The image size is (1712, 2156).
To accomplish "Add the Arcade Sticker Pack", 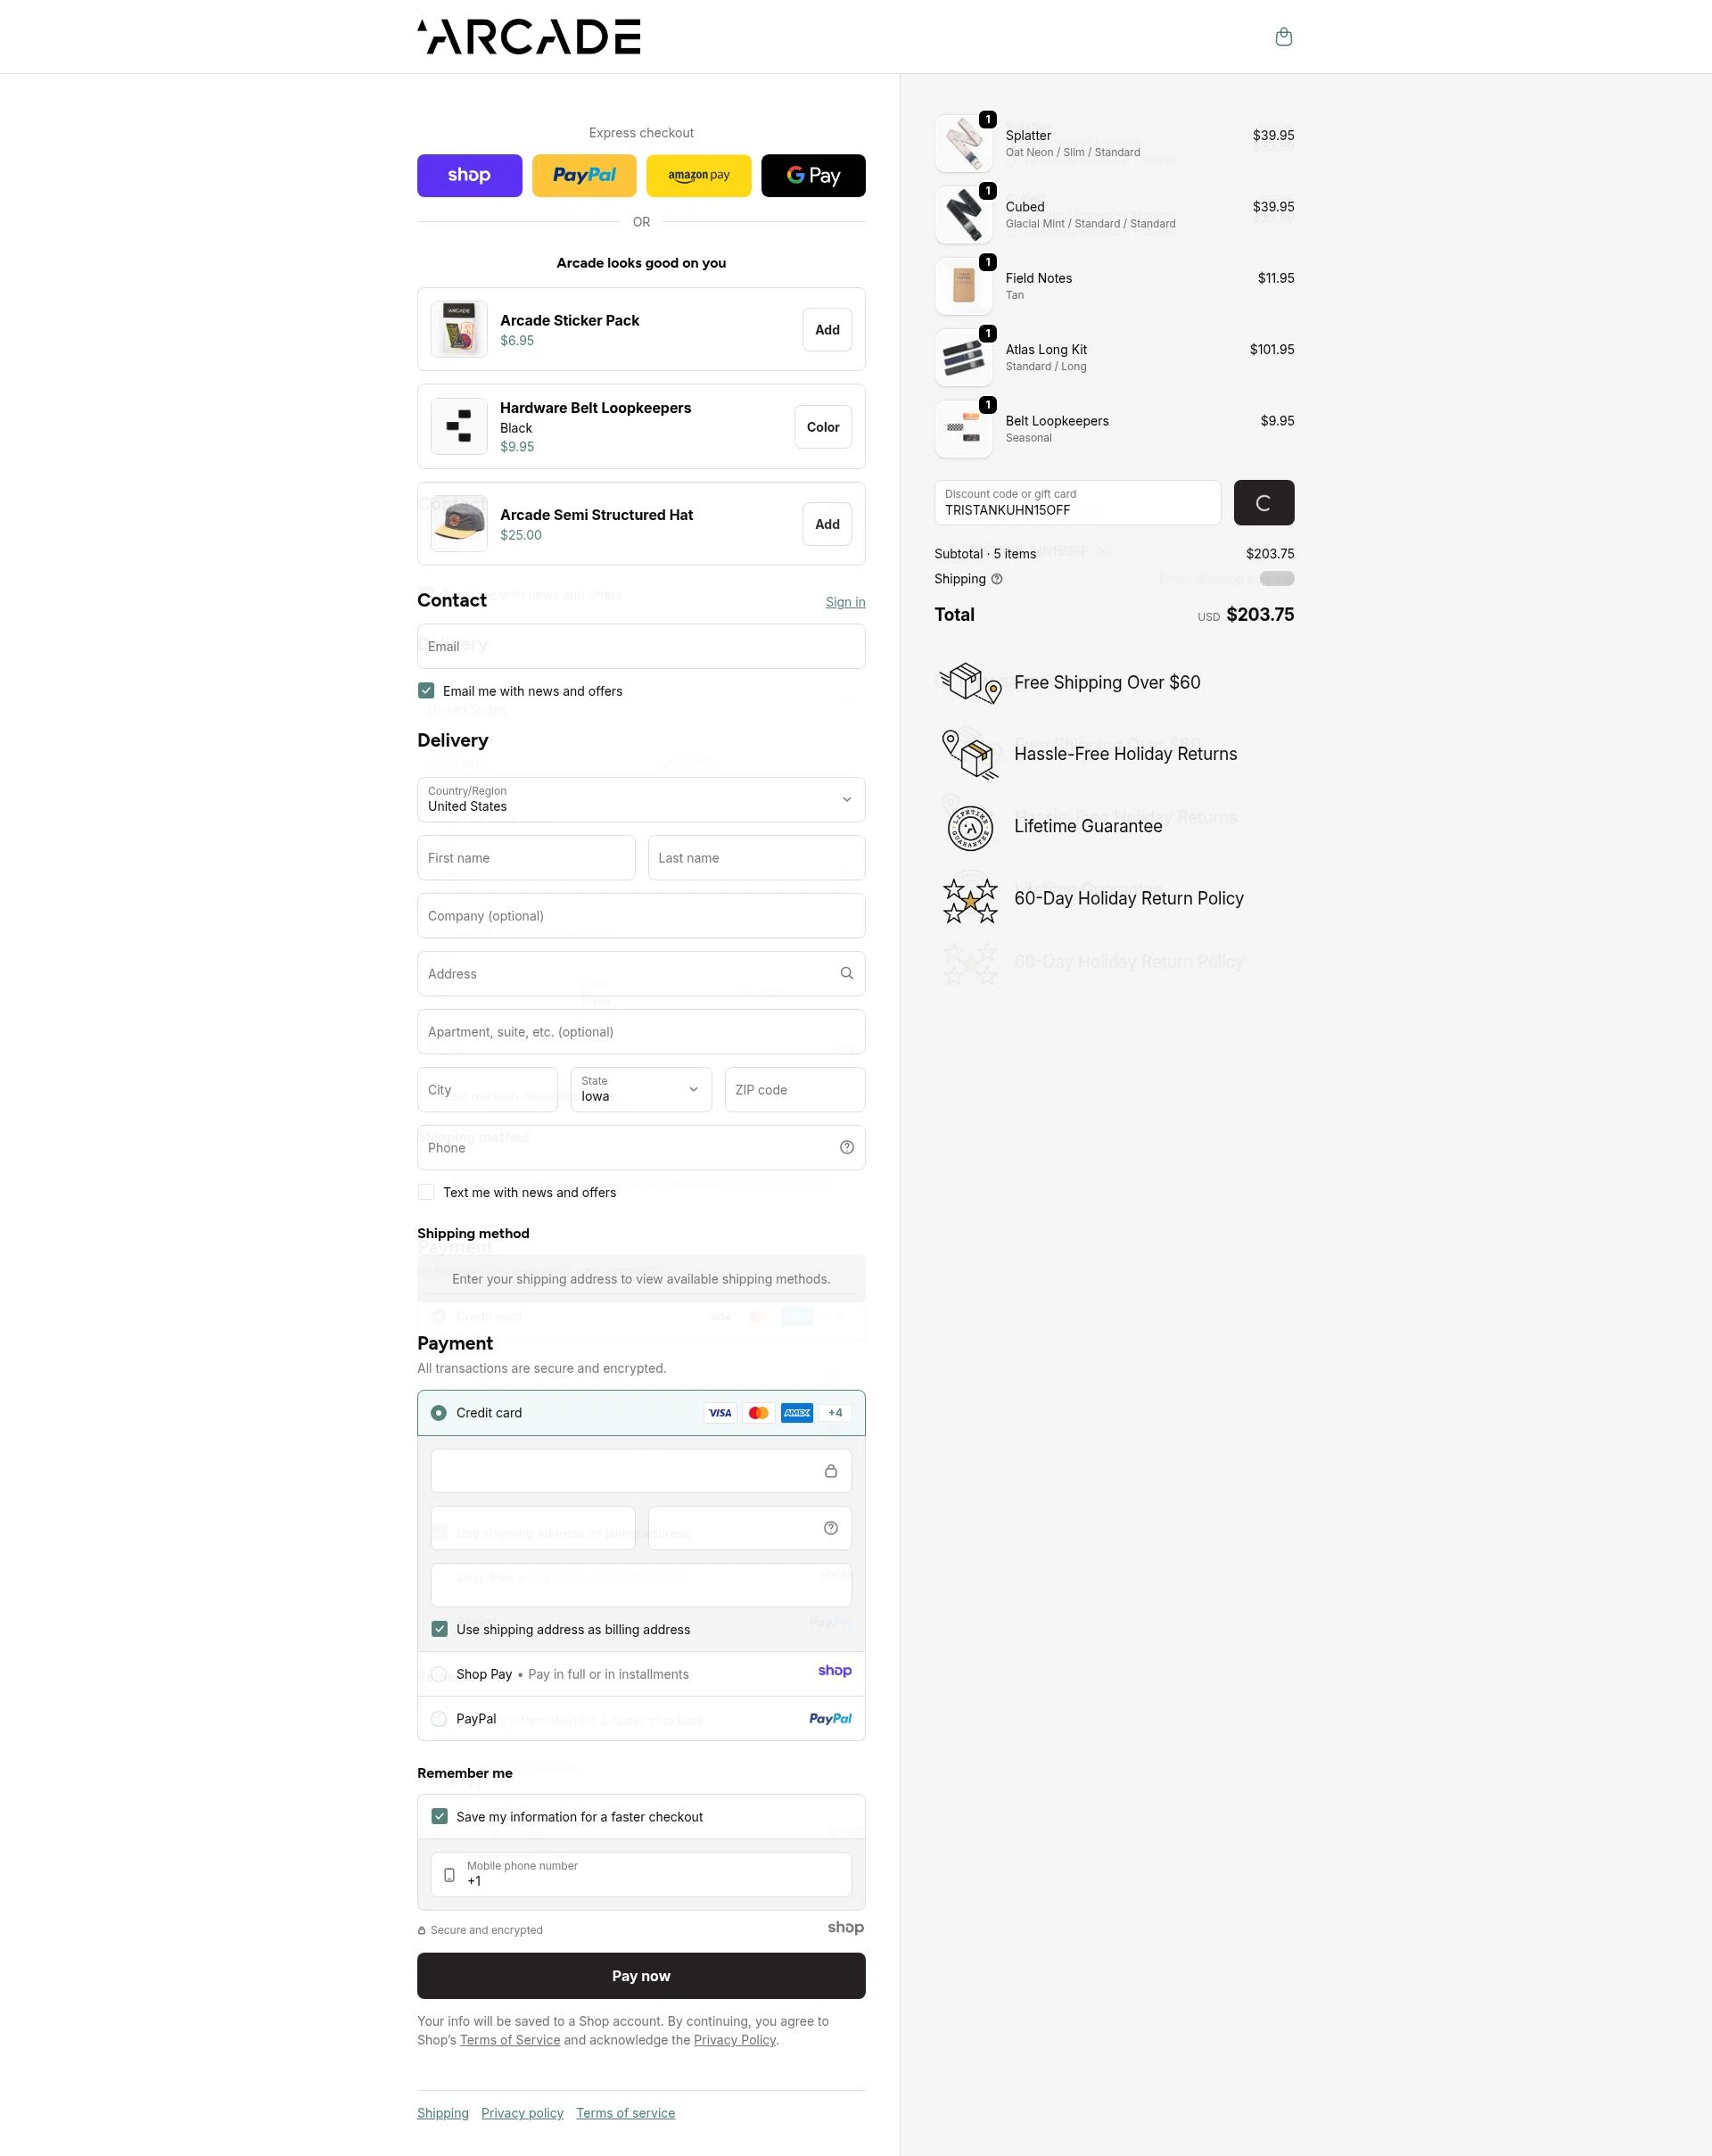I will pyautogui.click(x=827, y=330).
